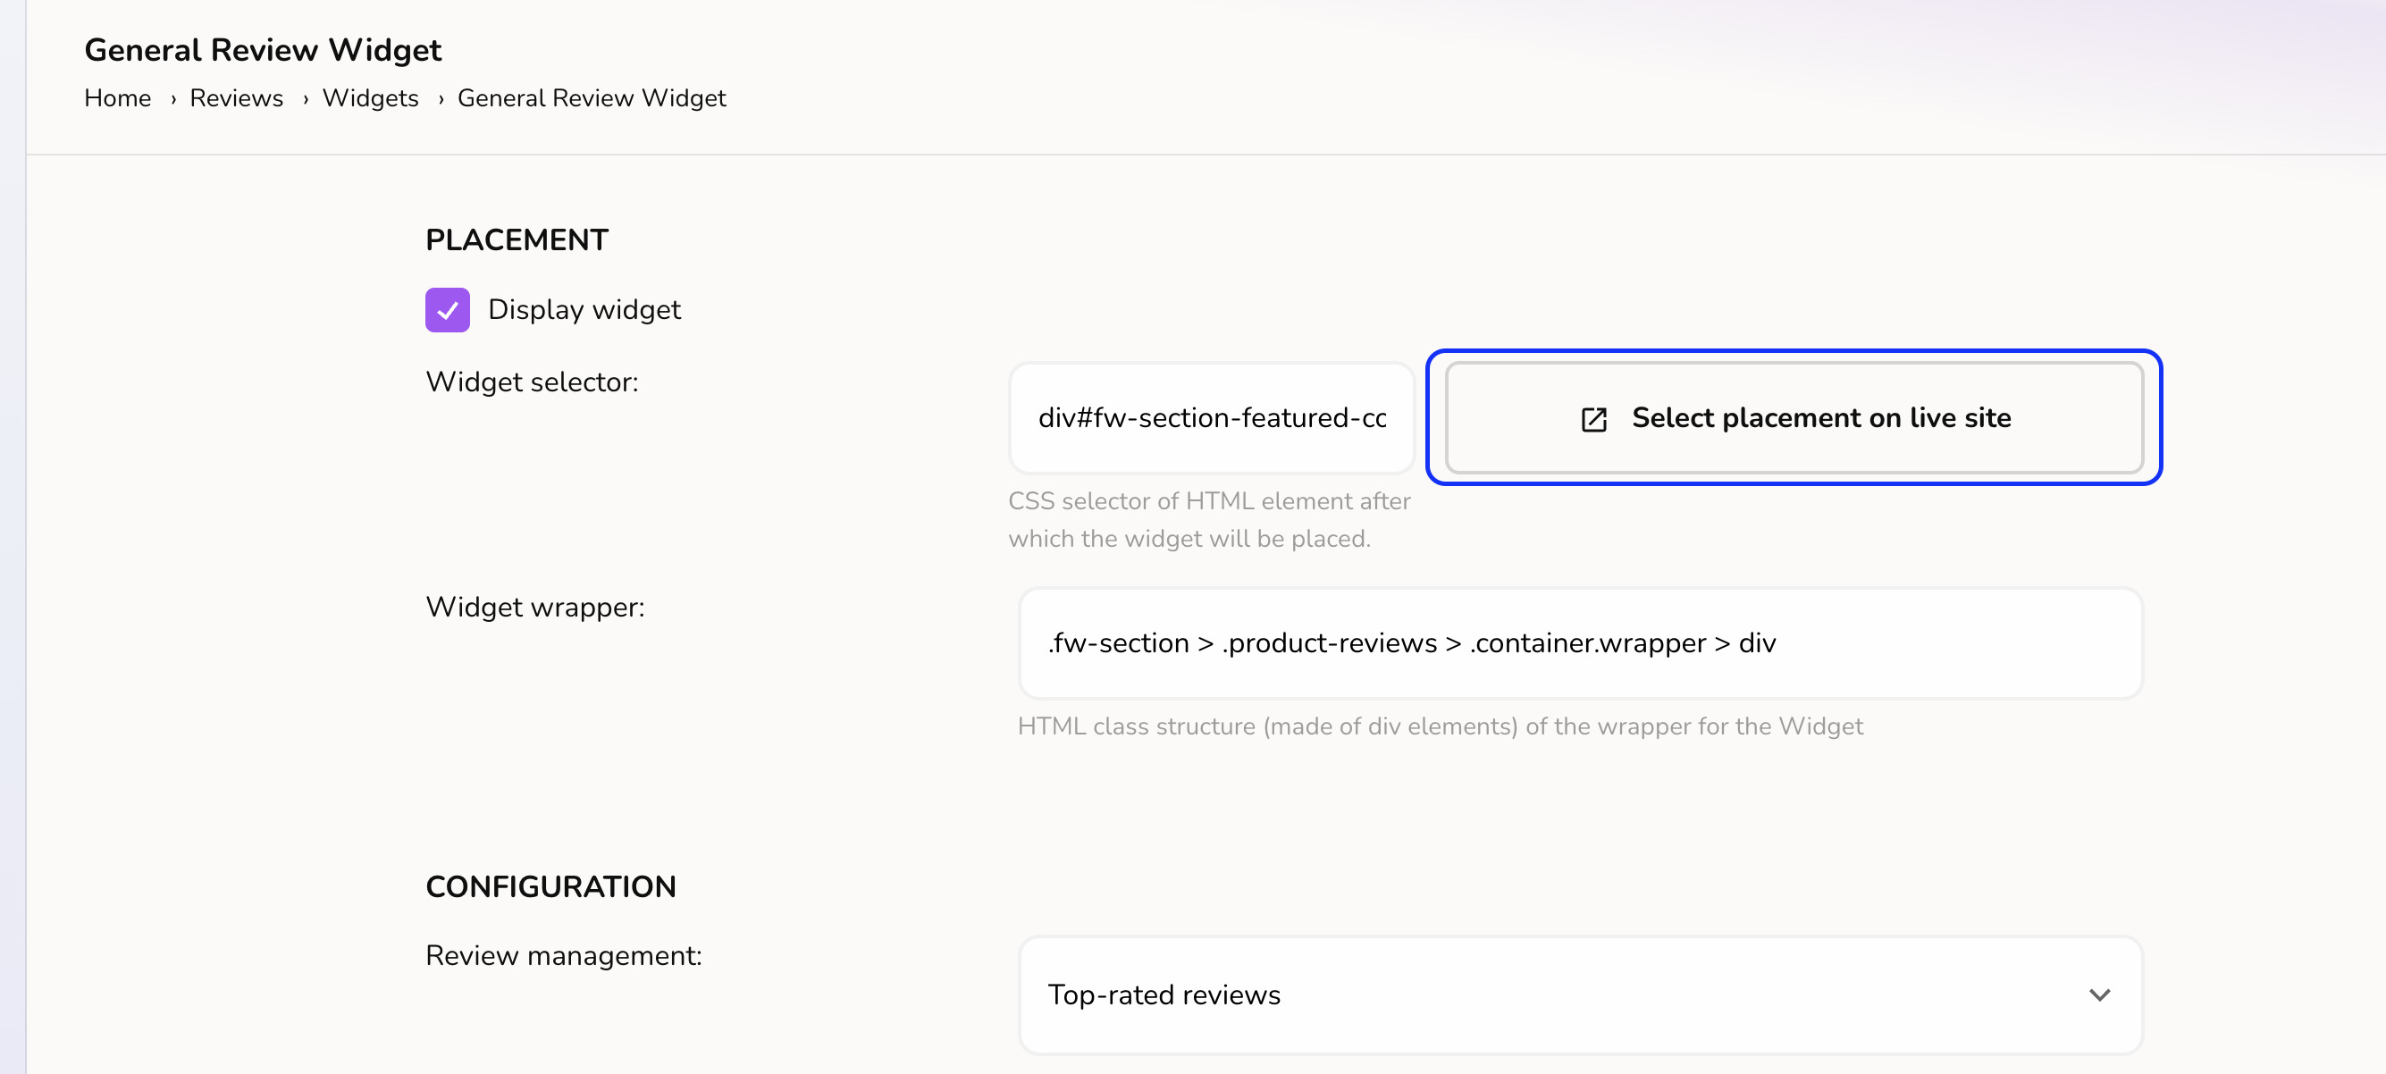Click the Widget wrapper input field
The height and width of the screenshot is (1074, 2386).
pos(1580,642)
